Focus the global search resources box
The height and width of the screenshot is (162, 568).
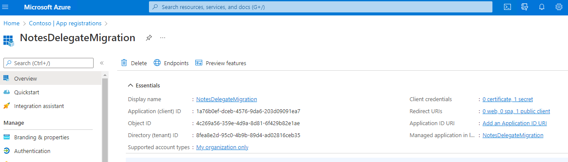click(x=320, y=7)
